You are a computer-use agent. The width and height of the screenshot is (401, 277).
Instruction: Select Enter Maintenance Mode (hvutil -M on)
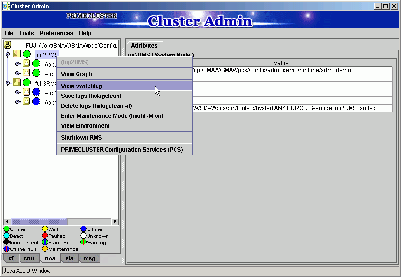point(124,116)
